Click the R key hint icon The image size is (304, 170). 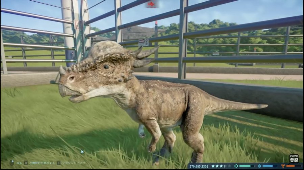26,163
